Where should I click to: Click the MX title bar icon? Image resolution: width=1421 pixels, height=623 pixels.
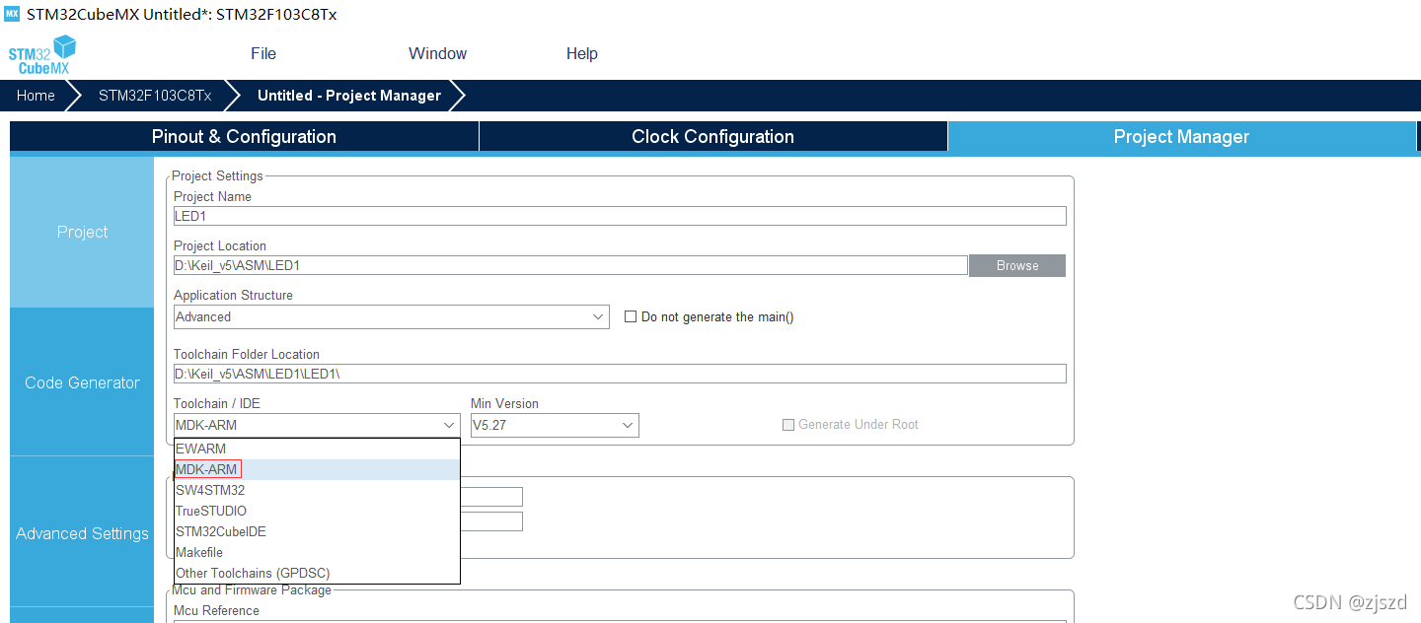pos(12,14)
